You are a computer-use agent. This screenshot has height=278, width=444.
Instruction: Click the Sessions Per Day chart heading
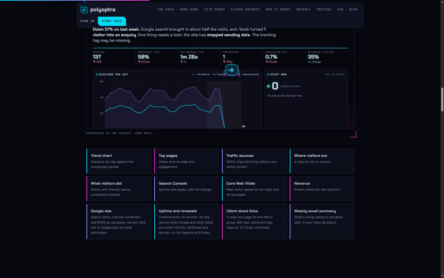[113, 74]
